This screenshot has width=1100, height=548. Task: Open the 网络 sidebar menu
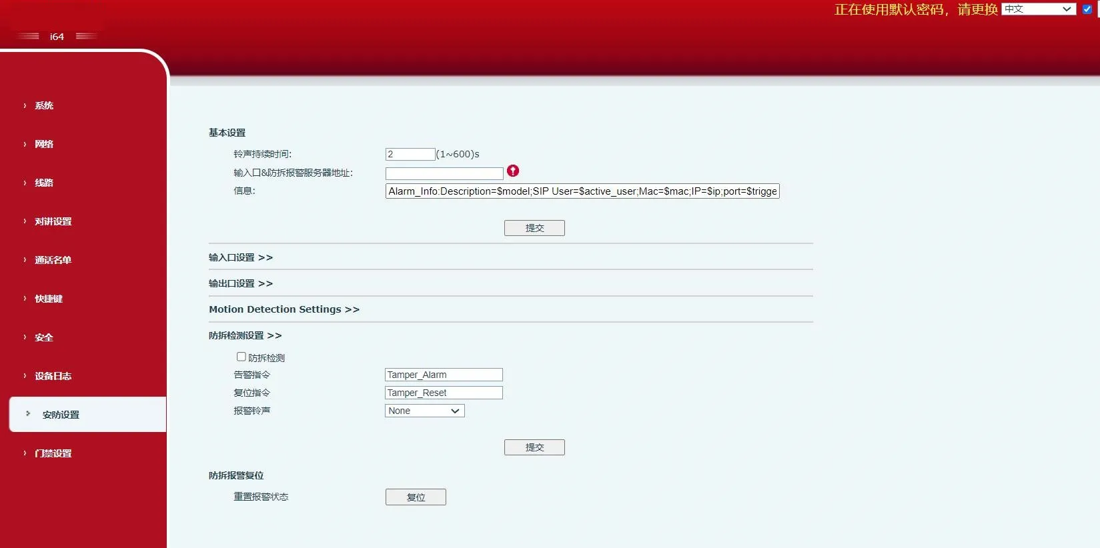pyautogui.click(x=44, y=144)
